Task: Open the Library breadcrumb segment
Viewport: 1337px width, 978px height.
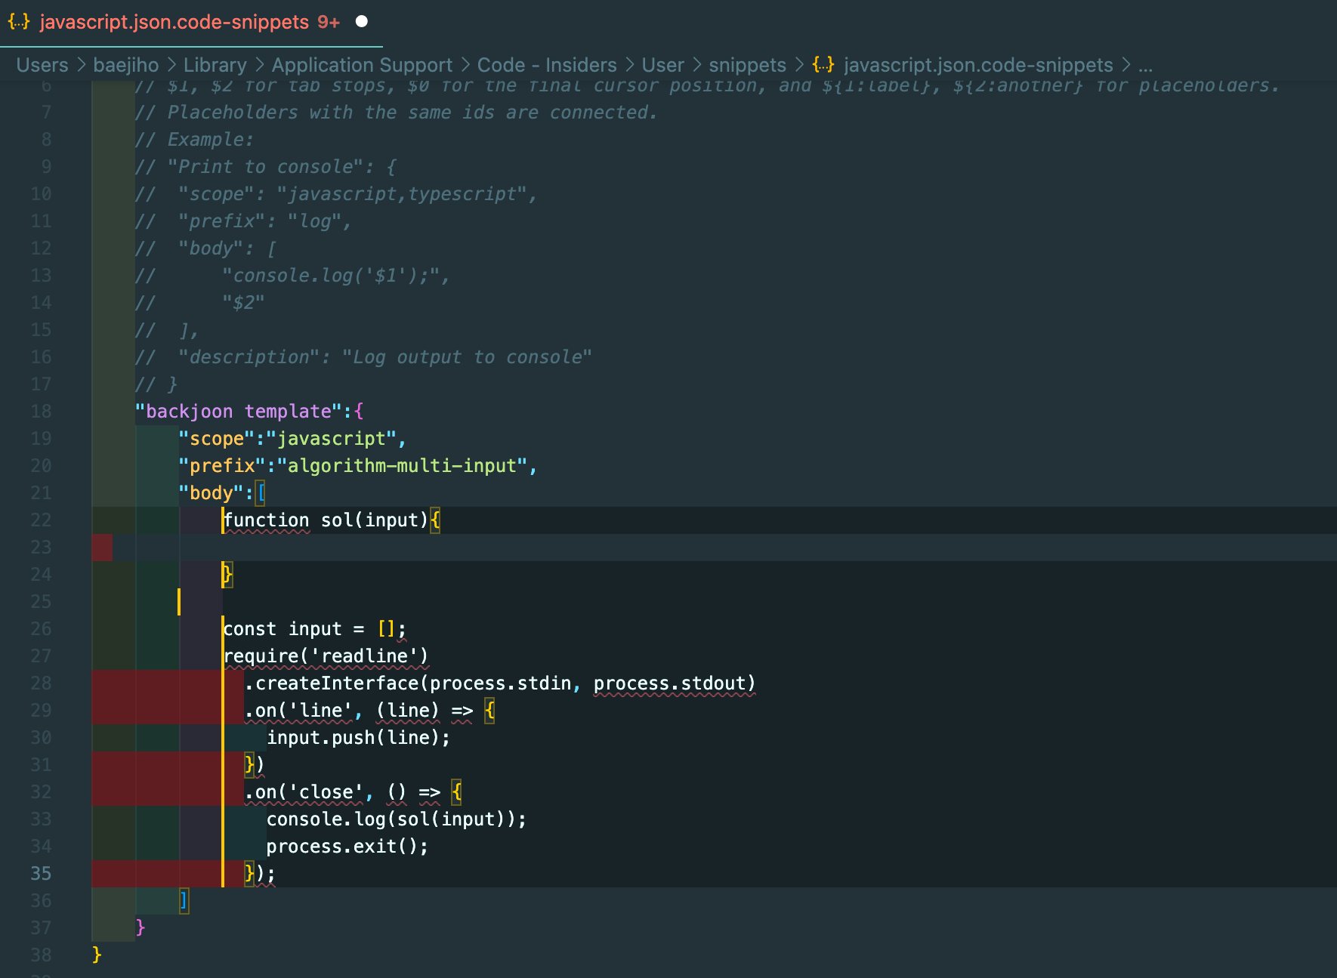Action: 215,66
